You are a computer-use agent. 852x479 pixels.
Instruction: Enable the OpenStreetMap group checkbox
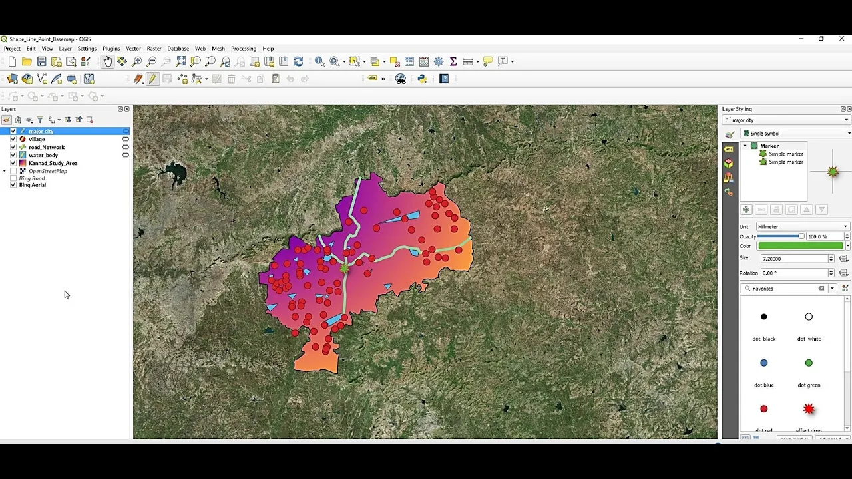(x=13, y=171)
